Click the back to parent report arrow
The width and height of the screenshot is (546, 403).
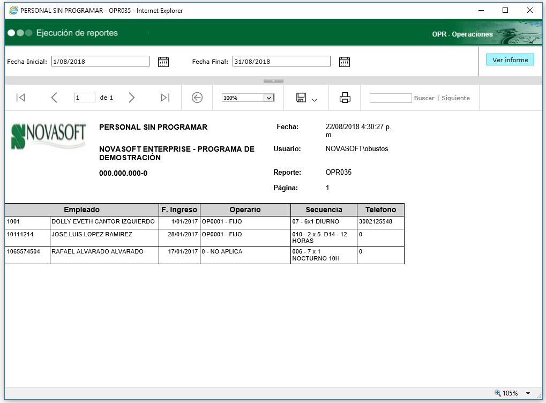point(197,98)
